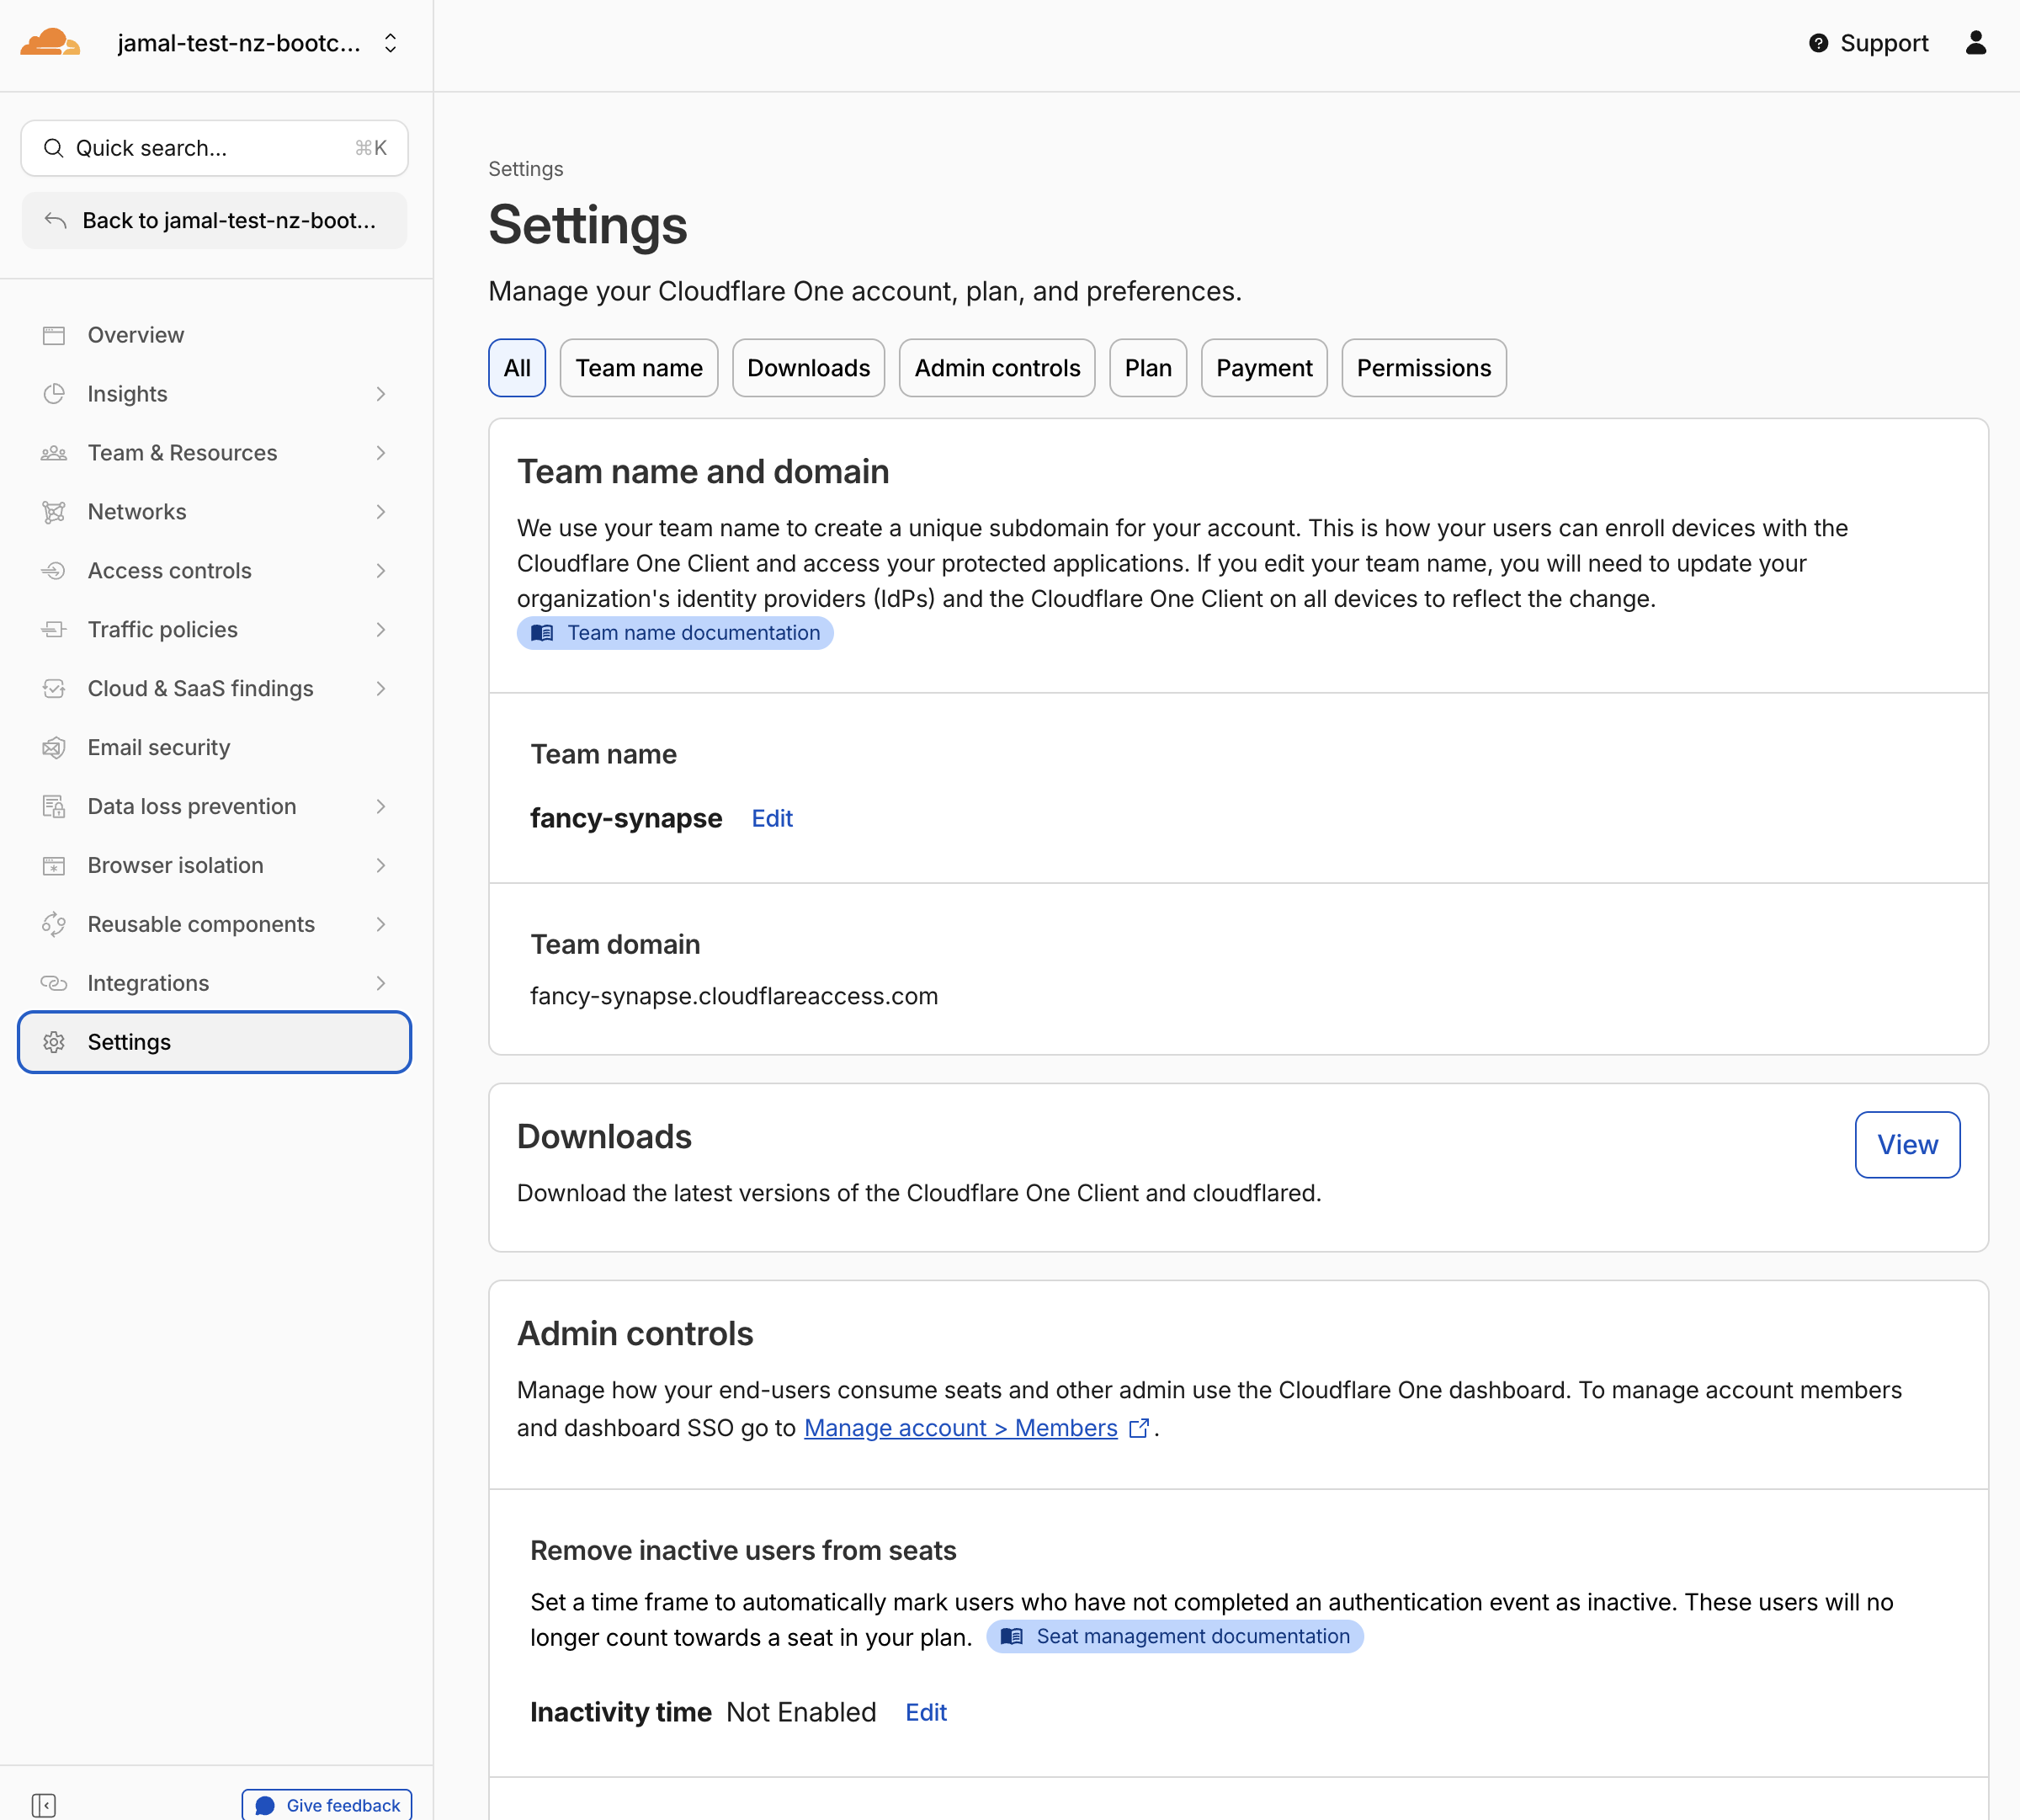Expand the Team & Resources chevron
2020x1820 pixels.
point(381,453)
